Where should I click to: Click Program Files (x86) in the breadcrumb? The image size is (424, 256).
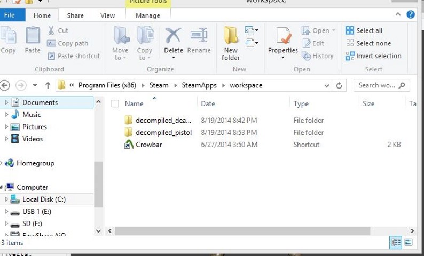107,85
